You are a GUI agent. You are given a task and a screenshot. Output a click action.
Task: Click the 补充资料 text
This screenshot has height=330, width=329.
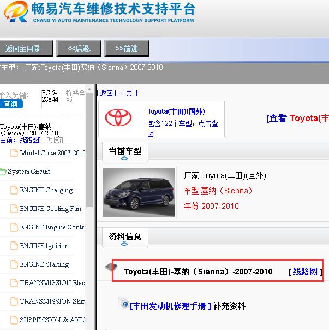[x=229, y=306]
